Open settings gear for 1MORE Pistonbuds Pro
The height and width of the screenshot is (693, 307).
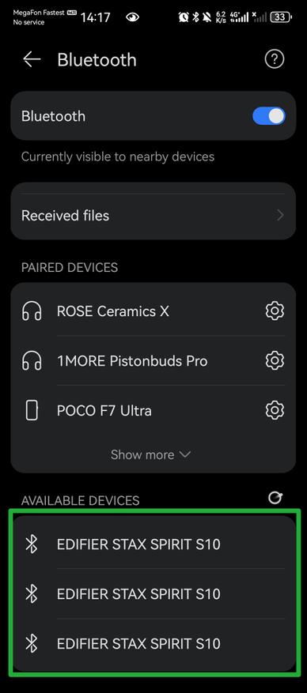pyautogui.click(x=275, y=360)
